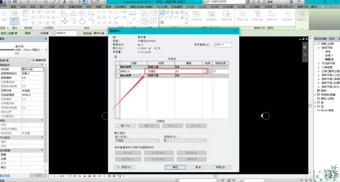Select the 标高 1 view in project browser
Screen dimensions: 340x182
(x=329, y=55)
